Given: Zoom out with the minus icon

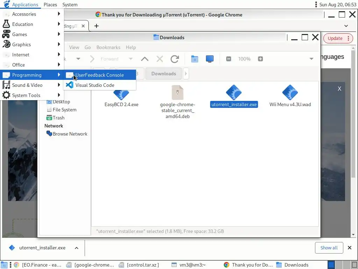Looking at the screenshot, I should pos(229,59).
